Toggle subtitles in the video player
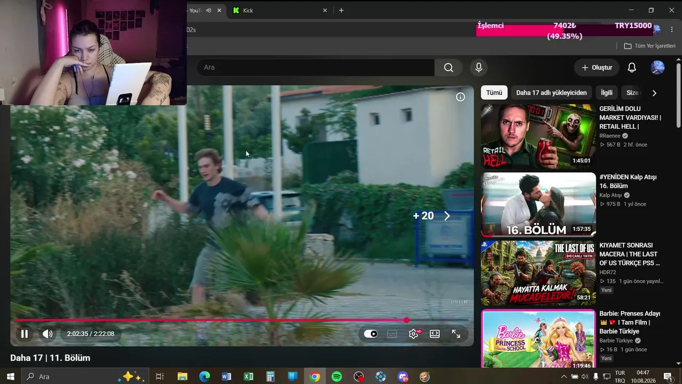This screenshot has height=384, width=682. coord(392,334)
